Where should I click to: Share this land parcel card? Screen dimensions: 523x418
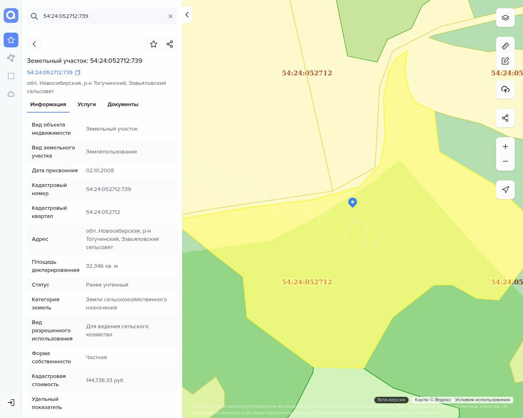tap(170, 44)
